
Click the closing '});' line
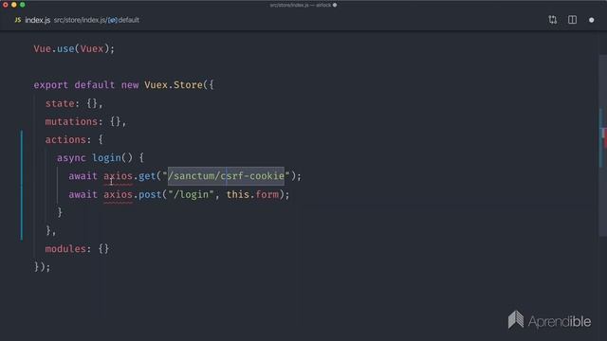42,267
